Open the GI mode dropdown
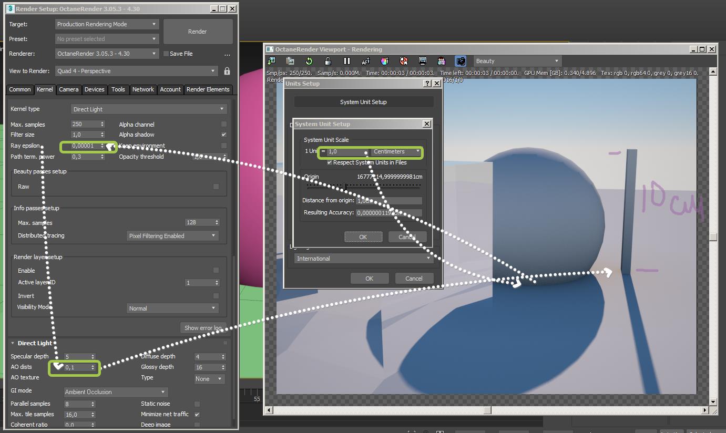The width and height of the screenshot is (726, 433). pos(116,392)
